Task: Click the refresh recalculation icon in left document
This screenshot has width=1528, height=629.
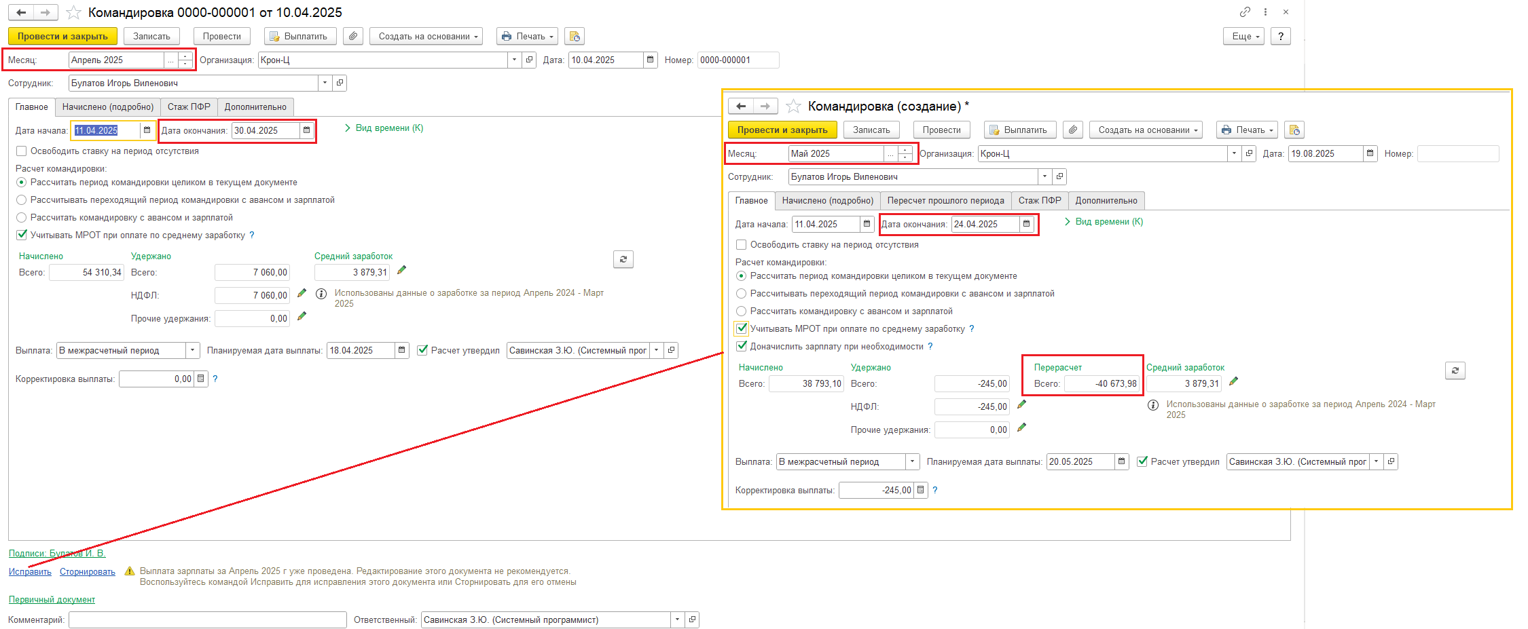Action: click(x=623, y=259)
